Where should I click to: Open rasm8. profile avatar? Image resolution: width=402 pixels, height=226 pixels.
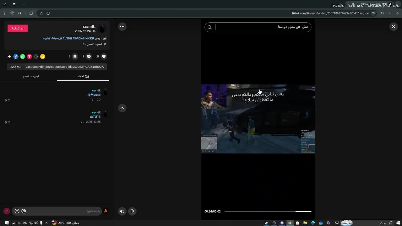point(102,29)
